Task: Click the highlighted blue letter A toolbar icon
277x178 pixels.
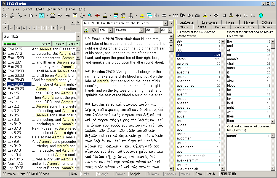Action: pos(41,16)
